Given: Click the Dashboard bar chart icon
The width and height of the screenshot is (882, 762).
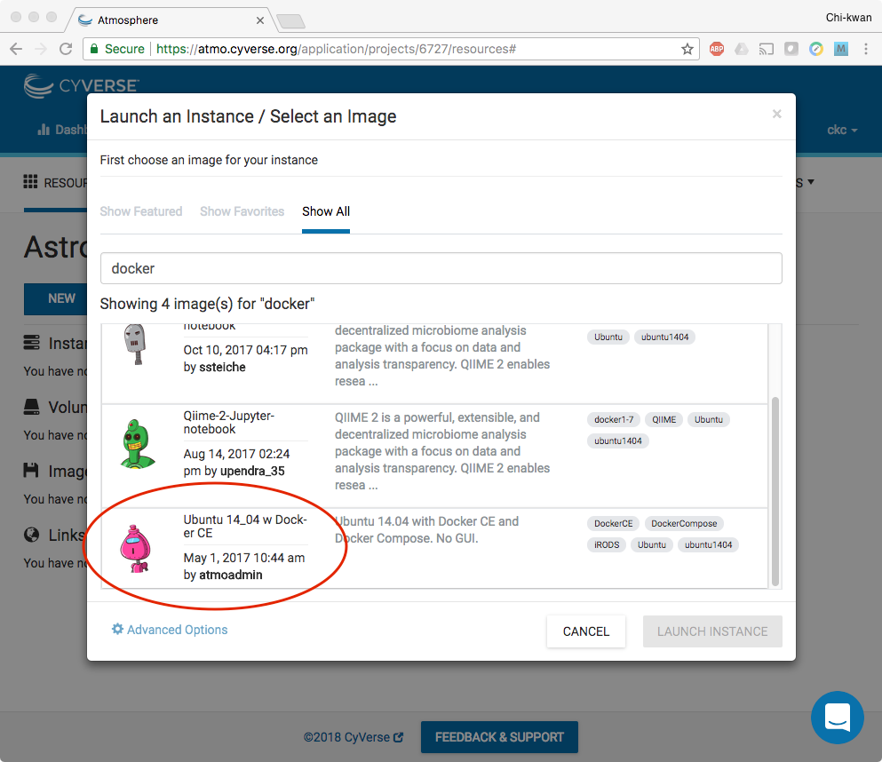Looking at the screenshot, I should pos(44,130).
